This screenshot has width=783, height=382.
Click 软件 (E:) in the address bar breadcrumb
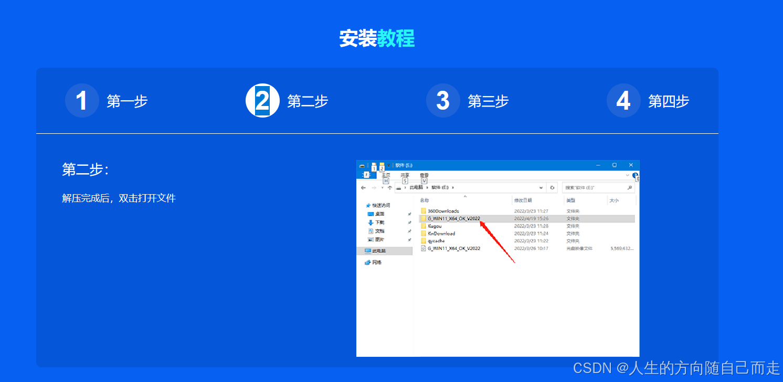tap(440, 187)
